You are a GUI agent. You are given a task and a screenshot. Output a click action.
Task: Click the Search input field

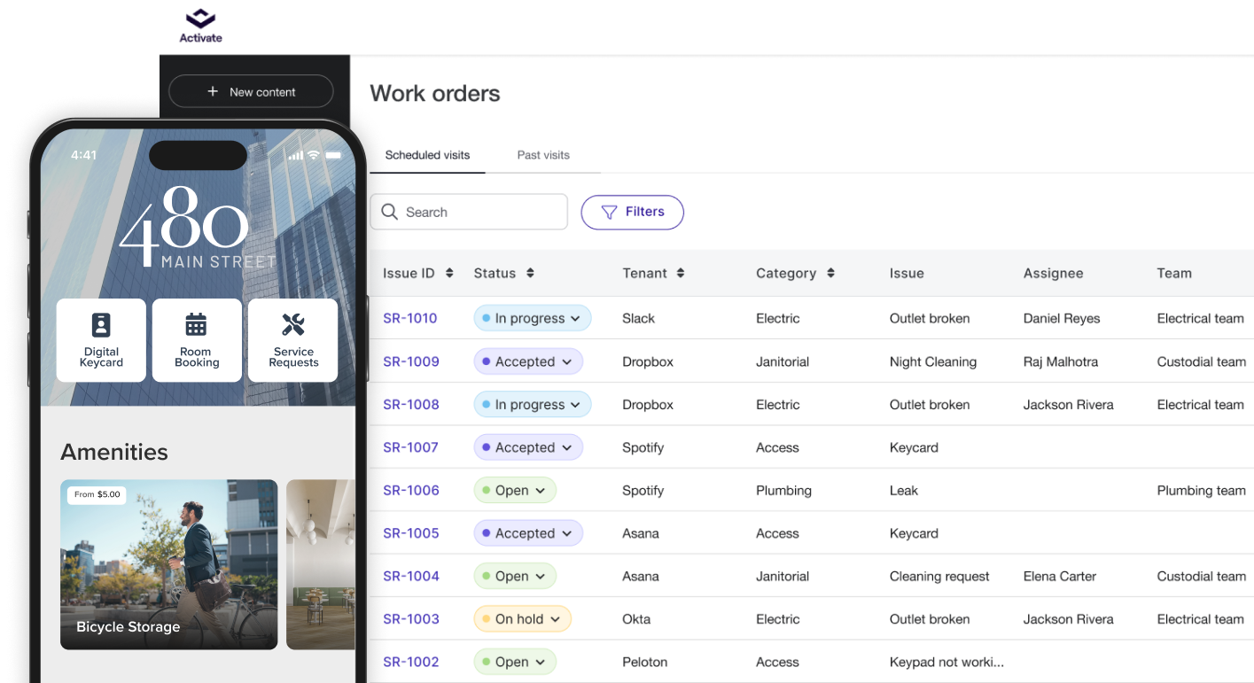pyautogui.click(x=469, y=212)
